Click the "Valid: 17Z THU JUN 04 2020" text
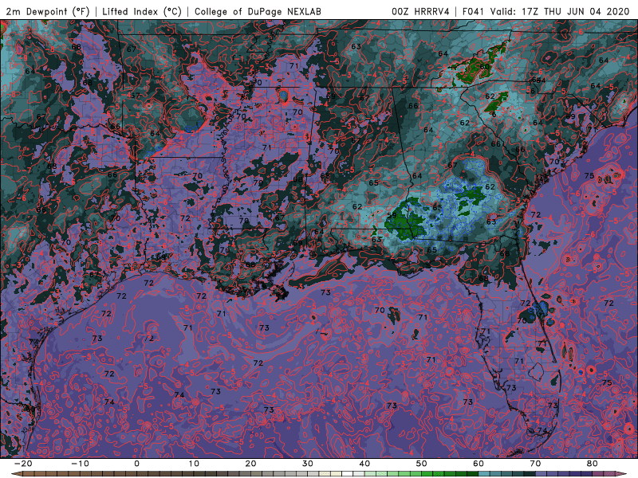 (560, 11)
